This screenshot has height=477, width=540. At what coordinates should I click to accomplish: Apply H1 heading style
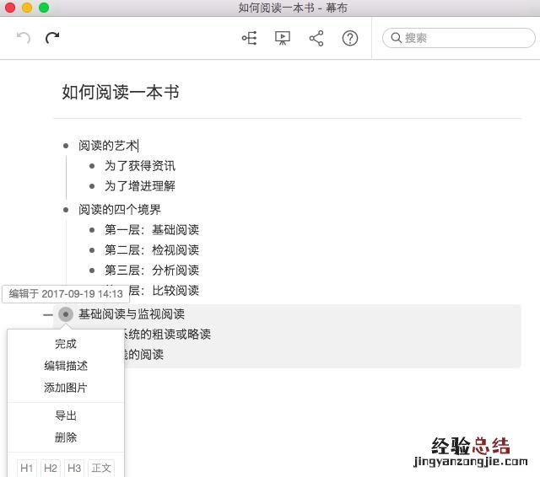[27, 468]
